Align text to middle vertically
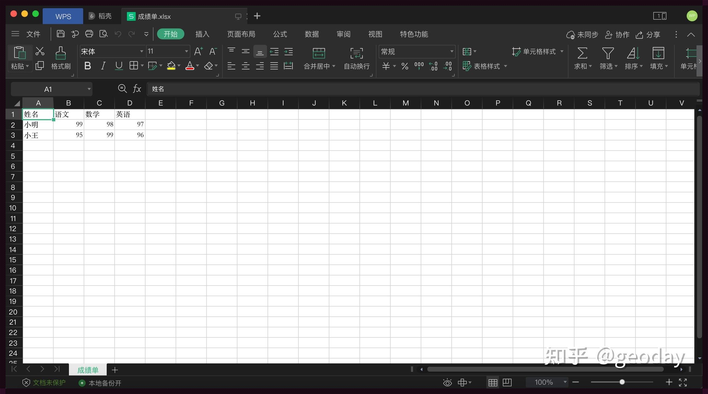The image size is (708, 394). pos(245,51)
